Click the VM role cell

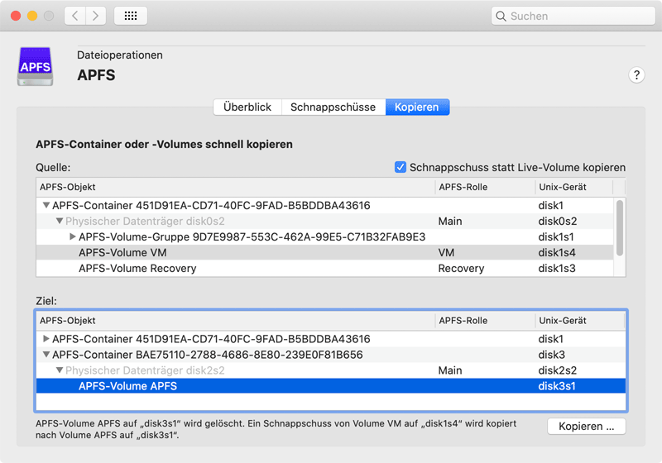446,253
